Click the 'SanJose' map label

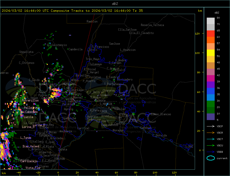point(114,44)
